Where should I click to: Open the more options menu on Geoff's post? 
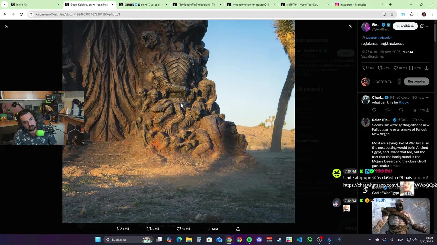pos(428,26)
